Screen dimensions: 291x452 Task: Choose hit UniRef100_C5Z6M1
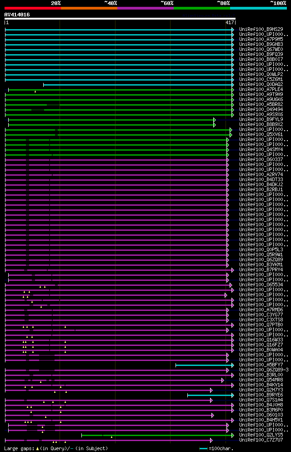coord(261,80)
